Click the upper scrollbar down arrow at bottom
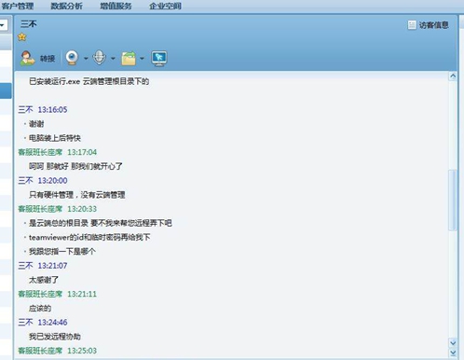The width and height of the screenshot is (464, 360). 453,343
